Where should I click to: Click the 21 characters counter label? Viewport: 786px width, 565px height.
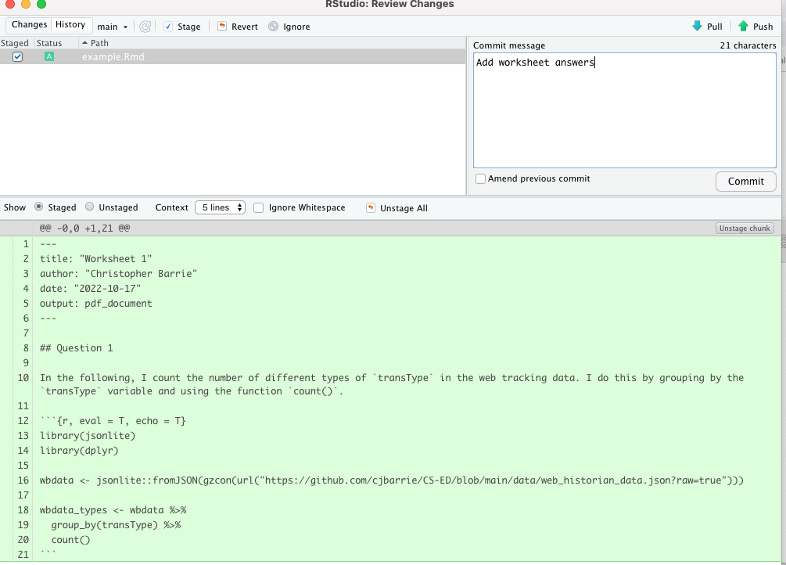coord(748,45)
